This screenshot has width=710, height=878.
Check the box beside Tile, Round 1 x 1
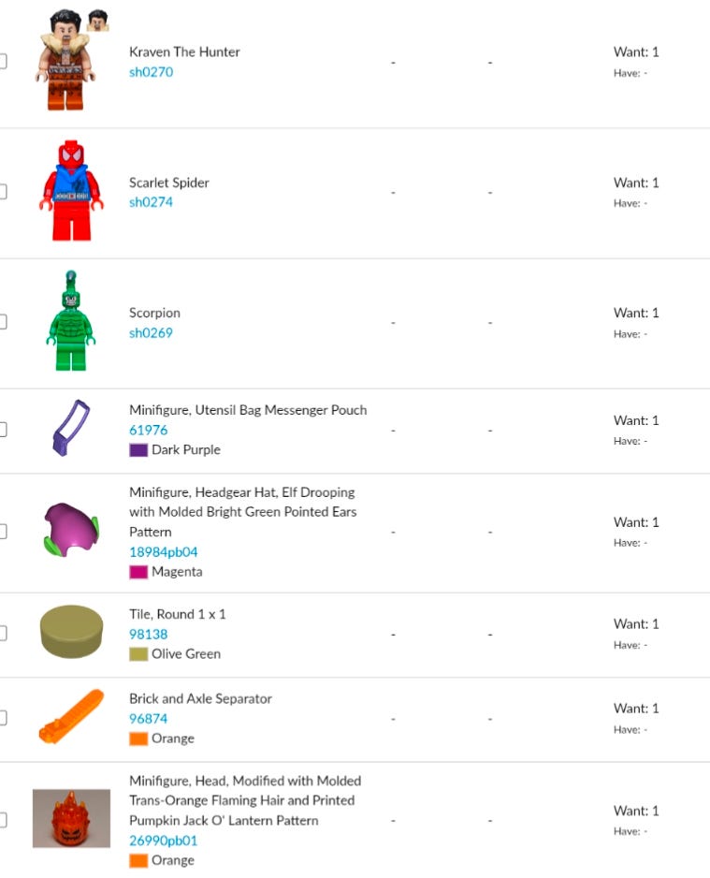pos(3,633)
